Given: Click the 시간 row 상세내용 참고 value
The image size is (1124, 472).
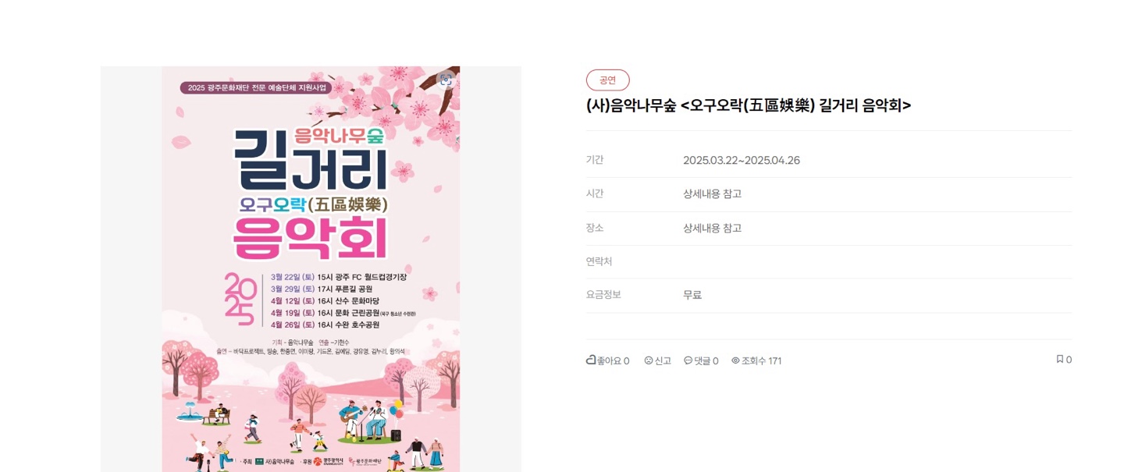Looking at the screenshot, I should (x=713, y=193).
